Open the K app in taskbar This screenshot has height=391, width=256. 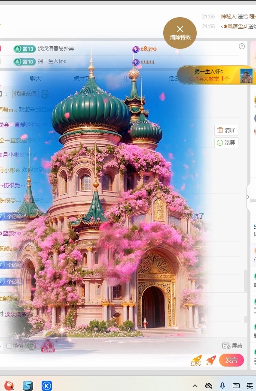[47, 385]
